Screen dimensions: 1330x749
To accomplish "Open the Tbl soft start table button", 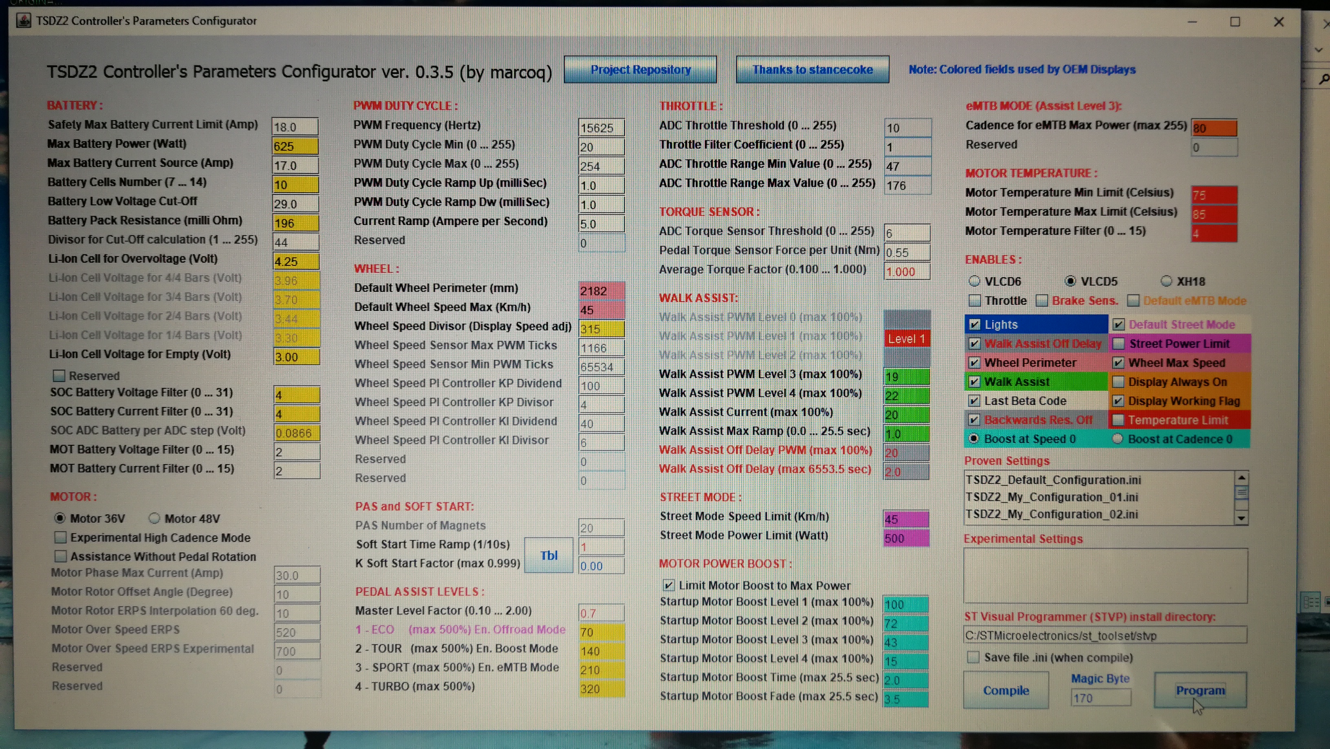I will (549, 555).
